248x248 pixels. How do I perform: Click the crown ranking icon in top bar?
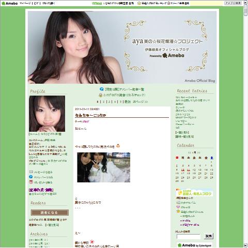click(139, 3)
